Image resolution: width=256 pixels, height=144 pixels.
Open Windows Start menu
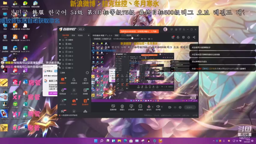[96, 141]
